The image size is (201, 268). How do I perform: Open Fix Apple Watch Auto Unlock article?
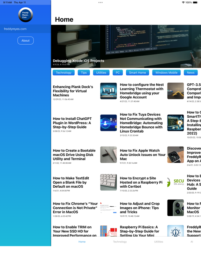click(x=143, y=155)
